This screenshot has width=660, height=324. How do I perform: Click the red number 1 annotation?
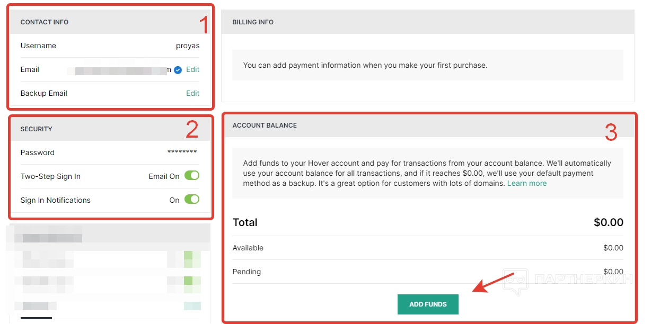point(204,25)
